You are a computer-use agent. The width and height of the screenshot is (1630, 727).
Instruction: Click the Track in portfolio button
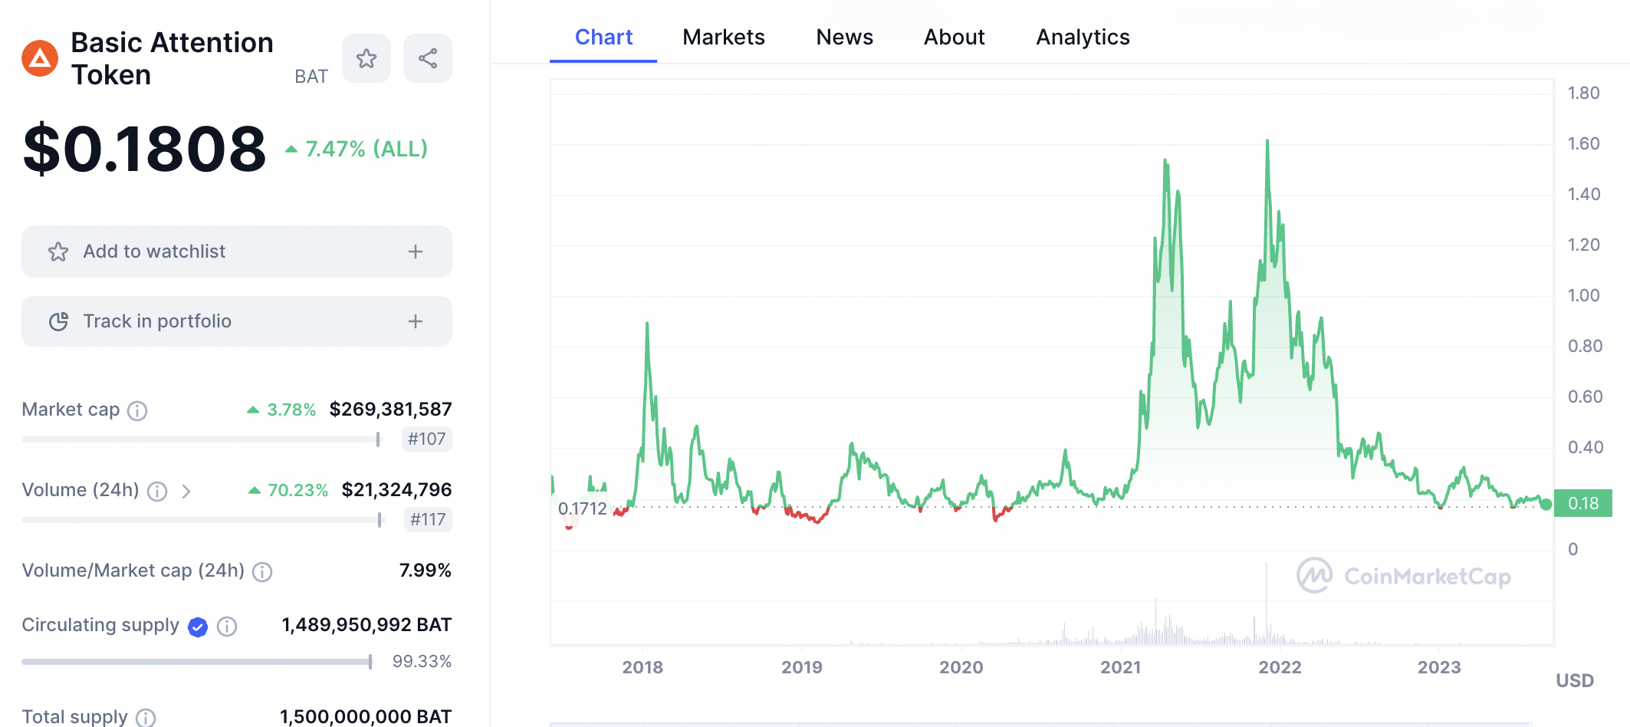pyautogui.click(x=237, y=321)
